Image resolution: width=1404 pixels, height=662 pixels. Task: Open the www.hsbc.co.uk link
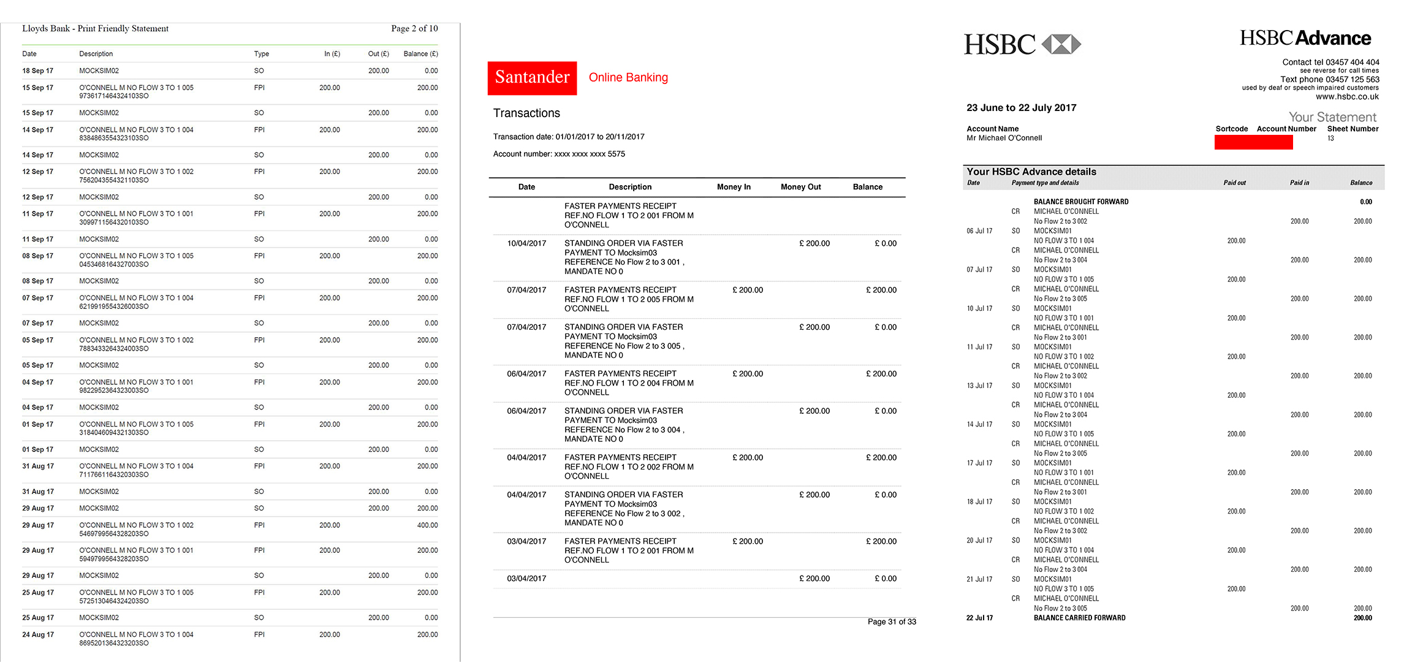click(x=1347, y=96)
